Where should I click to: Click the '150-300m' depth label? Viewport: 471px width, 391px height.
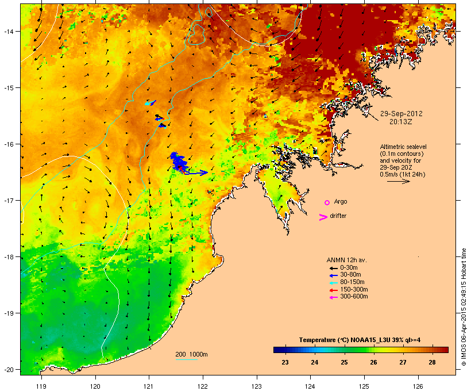[354, 290]
